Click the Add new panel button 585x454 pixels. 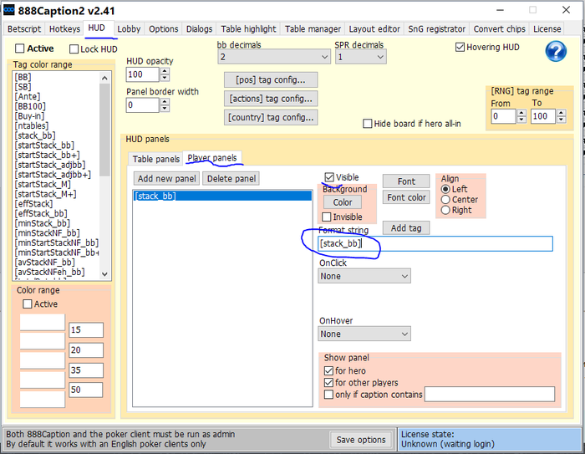[167, 178]
